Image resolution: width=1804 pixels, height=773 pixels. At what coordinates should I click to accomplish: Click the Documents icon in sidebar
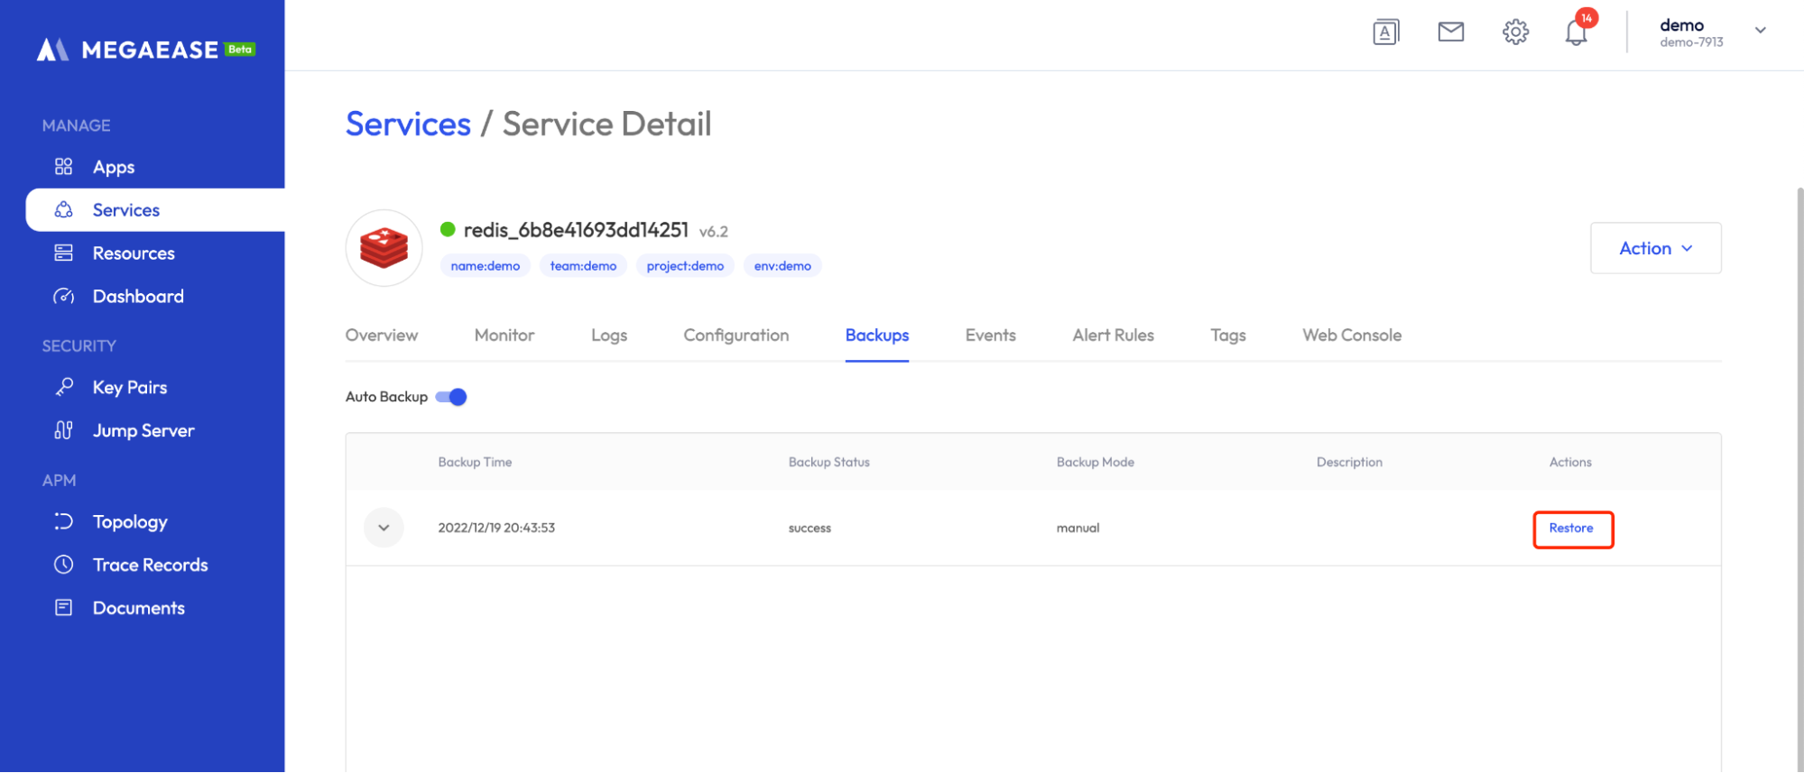pos(63,608)
